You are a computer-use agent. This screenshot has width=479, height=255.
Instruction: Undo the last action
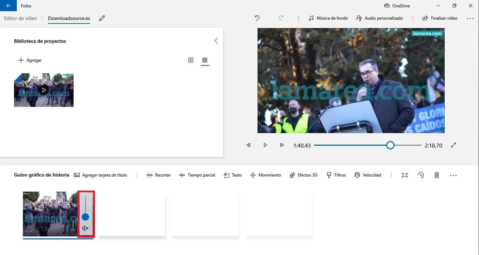[x=257, y=18]
